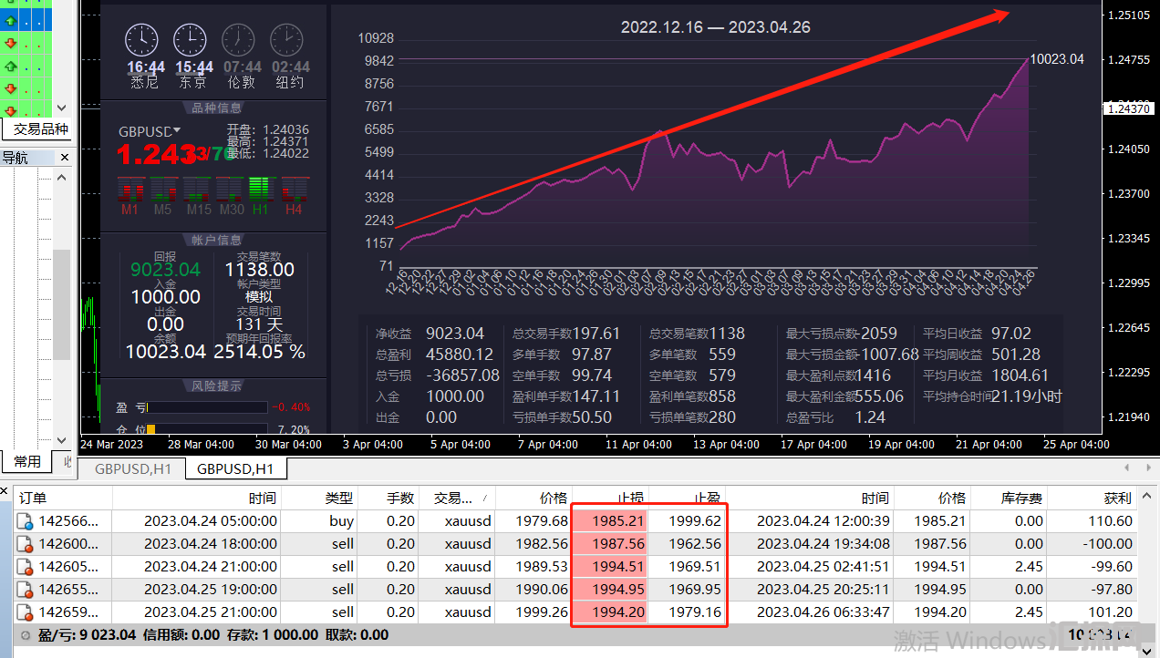The image size is (1160, 658).
Task: Sort by the 类型 column header
Action: [x=319, y=498]
